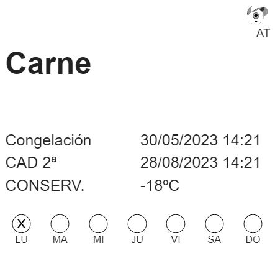Click the AT initials label
275x253 pixels.
(x=263, y=33)
